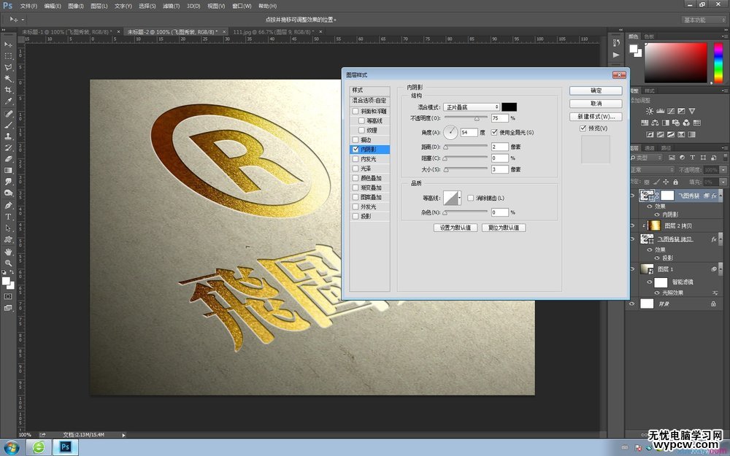Viewport: 730px width, 456px height.
Task: Hide the 背景 (Background) layer via eye icon
Action: coord(632,304)
